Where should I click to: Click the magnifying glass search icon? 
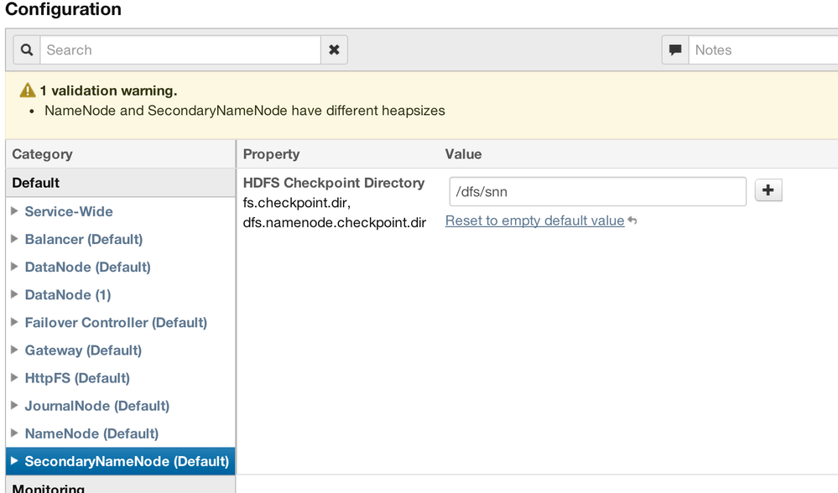27,50
